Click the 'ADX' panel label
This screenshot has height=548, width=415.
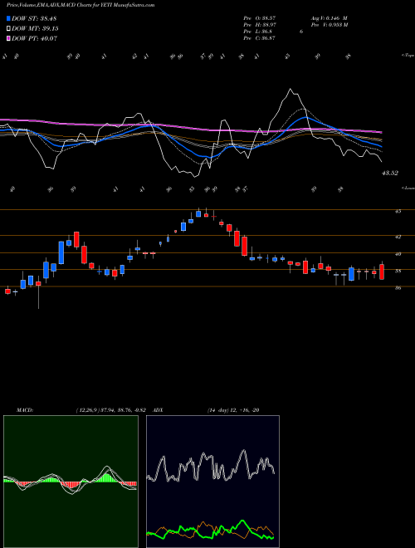click(158, 410)
